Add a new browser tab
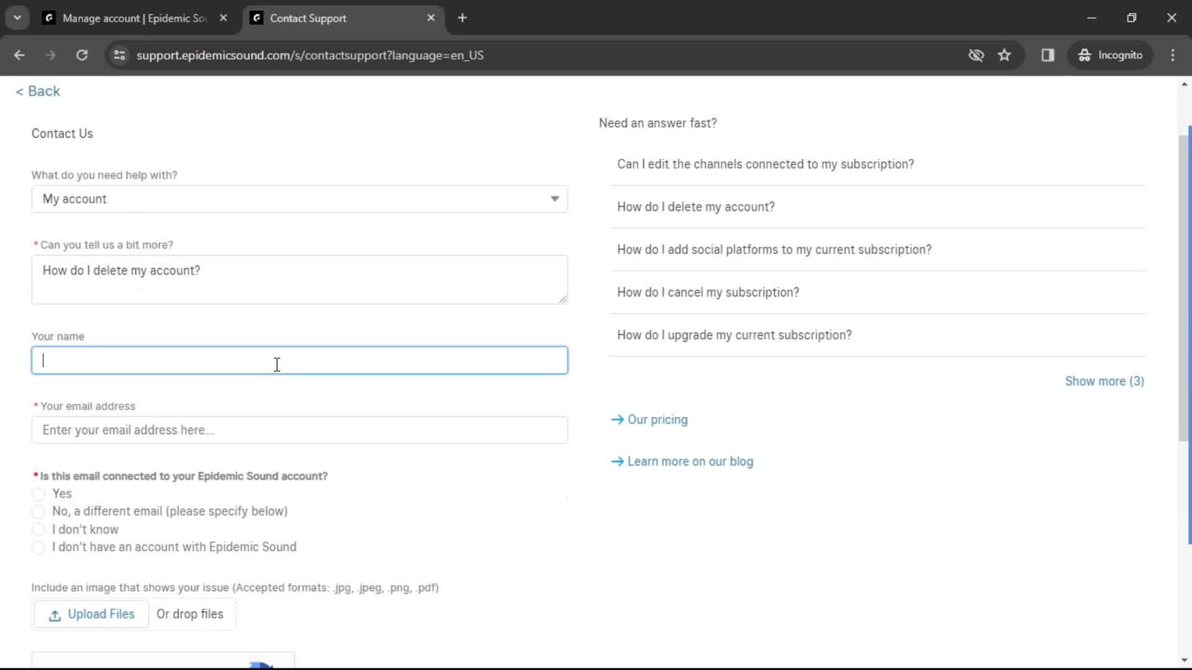Viewport: 1192px width, 670px height. pos(463,18)
